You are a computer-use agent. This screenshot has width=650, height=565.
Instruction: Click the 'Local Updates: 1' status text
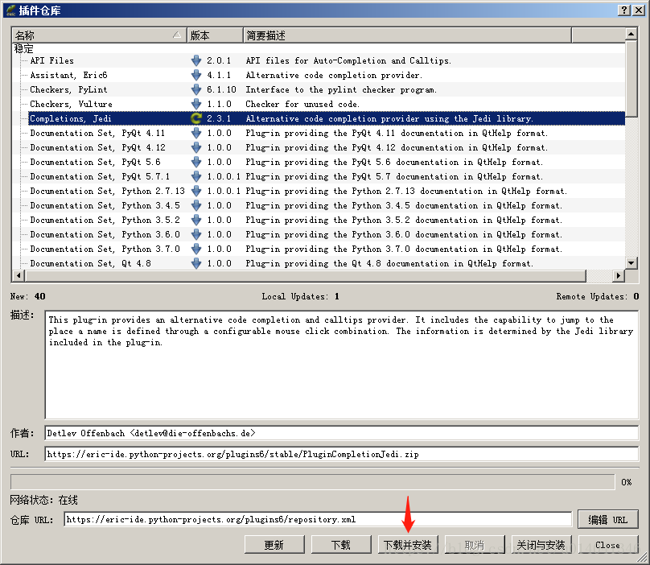[x=301, y=296]
